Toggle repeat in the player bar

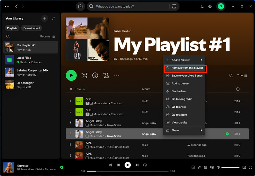pyautogui.click(x=145, y=165)
